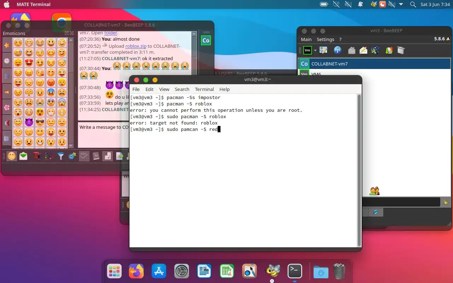Select the flower nature emoticon category

7,107
